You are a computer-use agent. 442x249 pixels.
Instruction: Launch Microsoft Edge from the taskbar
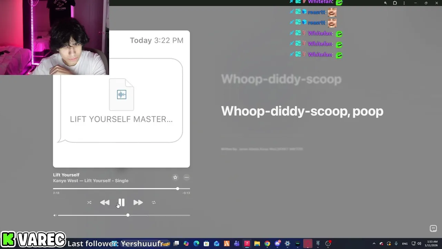coord(196,243)
